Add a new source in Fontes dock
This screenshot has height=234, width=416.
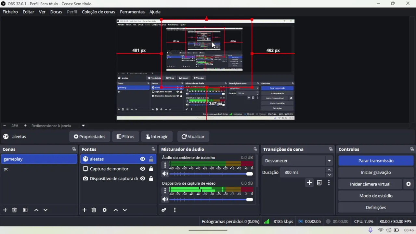pyautogui.click(x=84, y=210)
